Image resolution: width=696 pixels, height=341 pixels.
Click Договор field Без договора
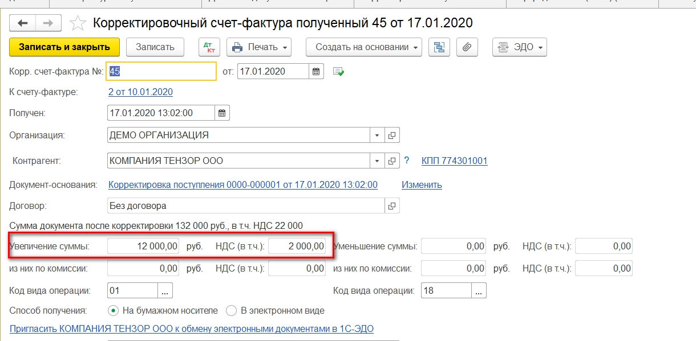click(246, 206)
